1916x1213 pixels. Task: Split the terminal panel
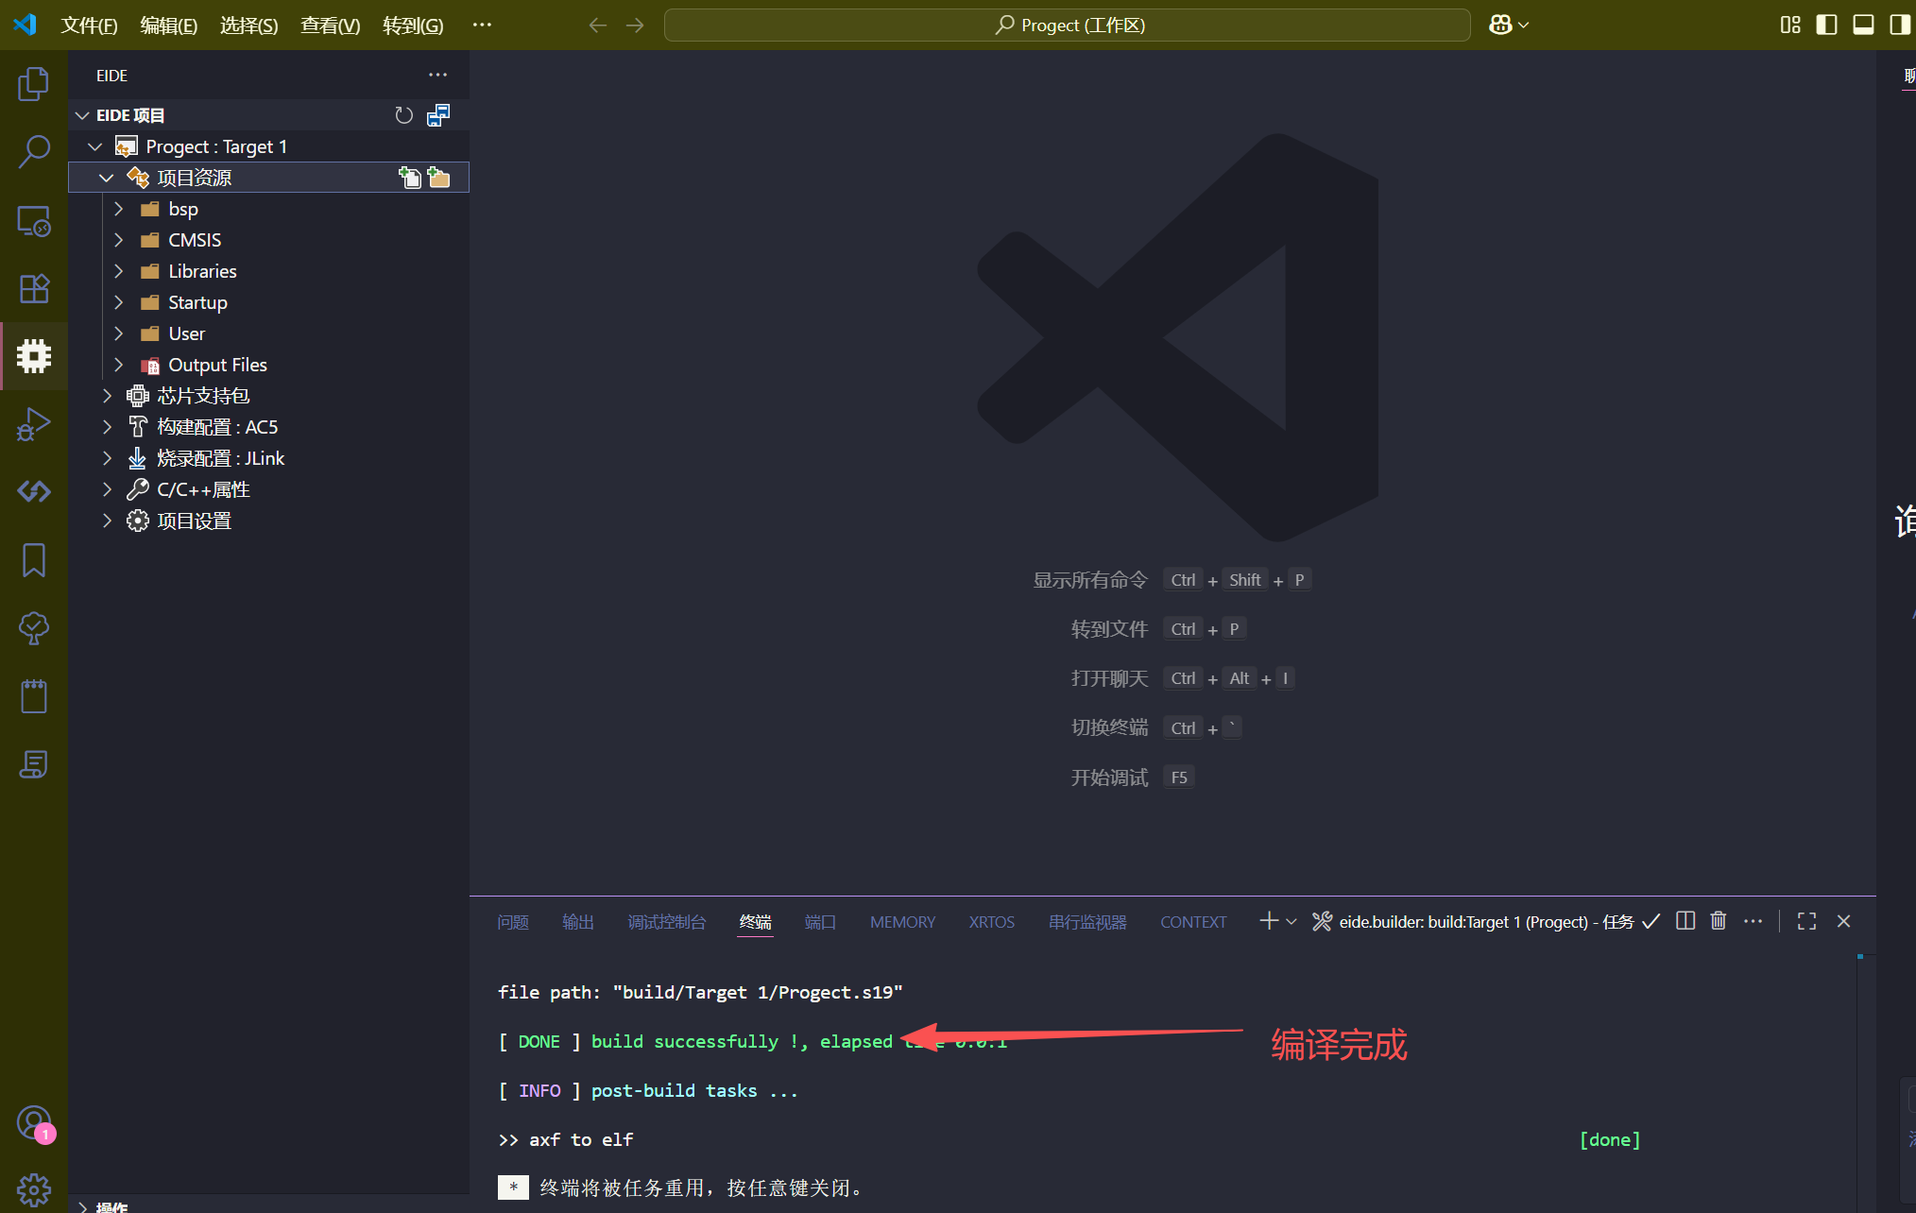coord(1685,921)
